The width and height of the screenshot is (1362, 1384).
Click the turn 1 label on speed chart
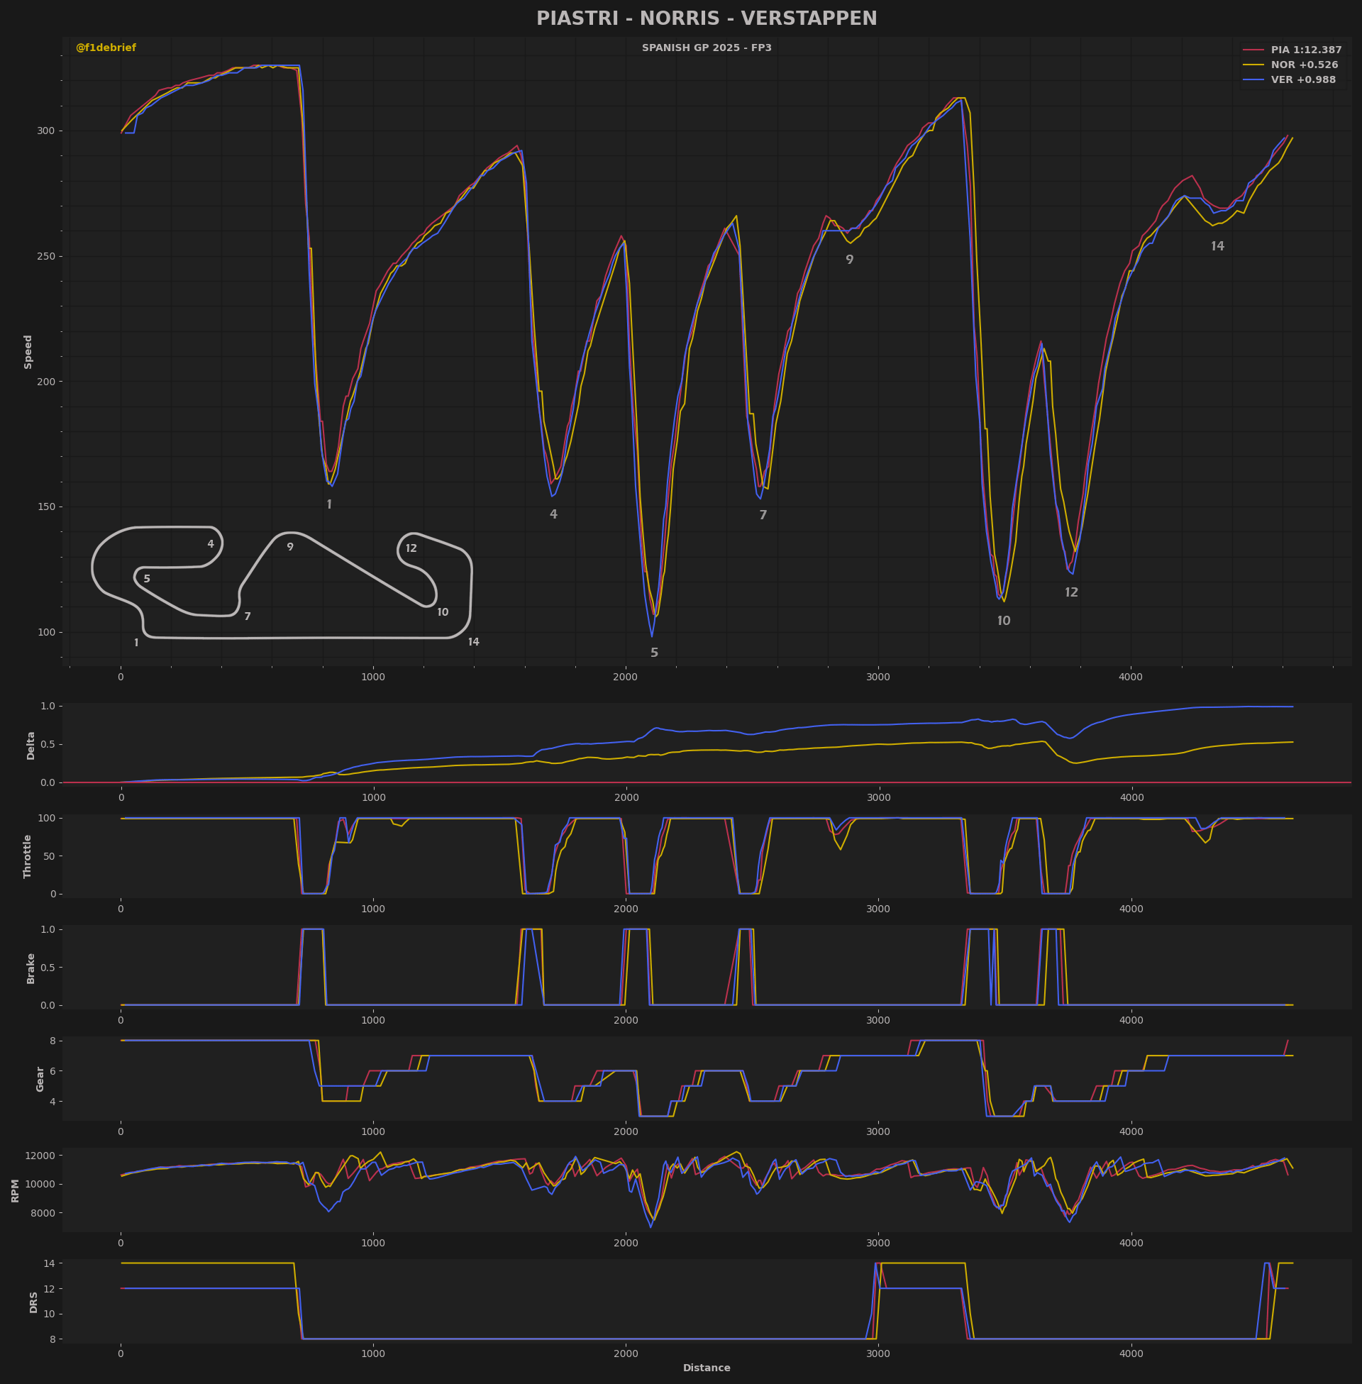click(x=329, y=504)
